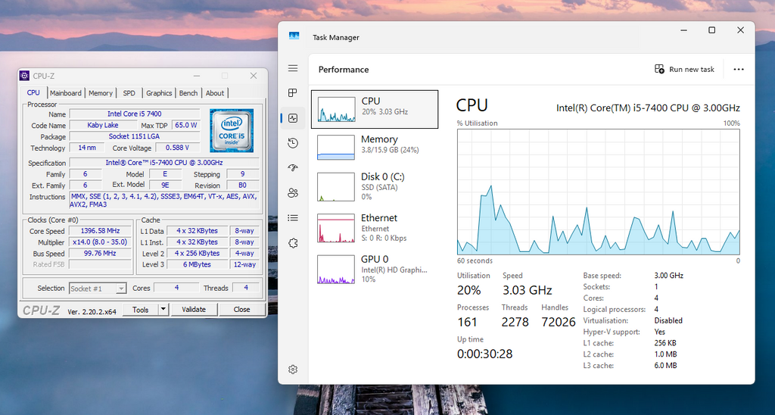Click the Level 3 cache value '6 MBytes'
This screenshot has width=775, height=415.
[x=198, y=264]
